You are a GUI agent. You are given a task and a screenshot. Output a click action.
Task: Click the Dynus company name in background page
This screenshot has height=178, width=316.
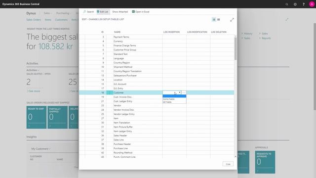[x=31, y=13]
